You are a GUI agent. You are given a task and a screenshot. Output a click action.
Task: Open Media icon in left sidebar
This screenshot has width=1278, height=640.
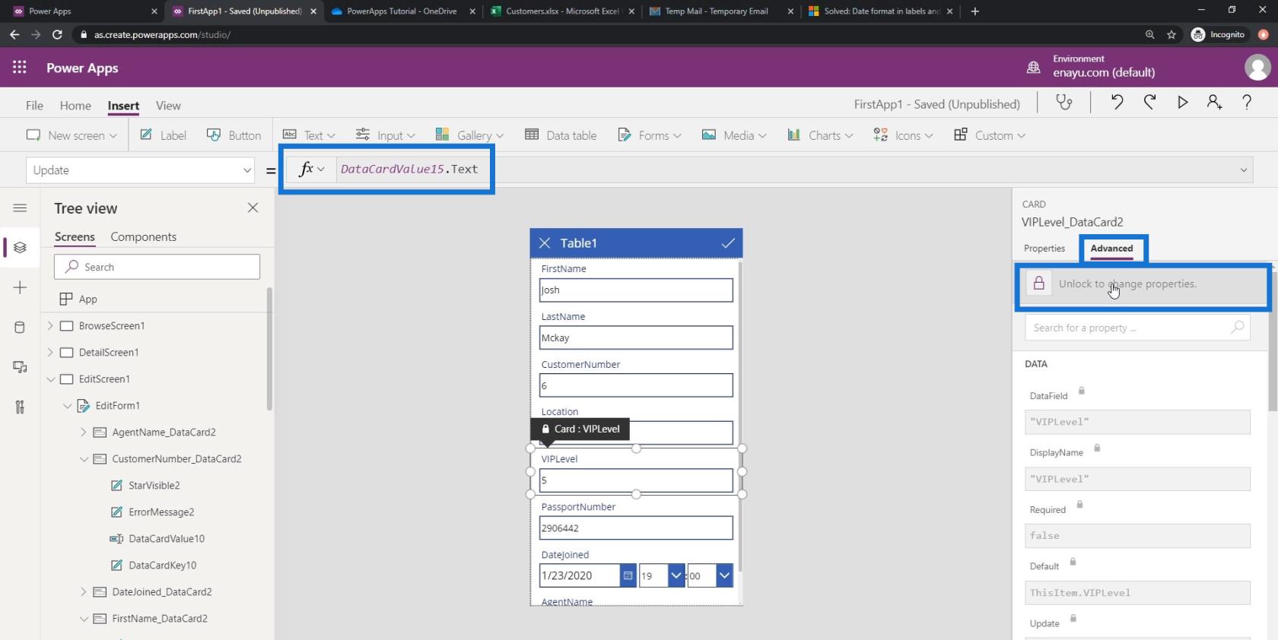[x=21, y=367]
